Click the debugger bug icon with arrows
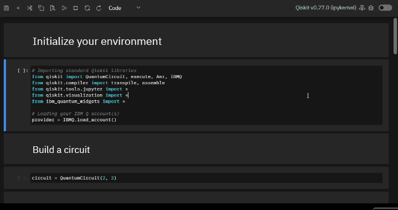 click(x=362, y=8)
